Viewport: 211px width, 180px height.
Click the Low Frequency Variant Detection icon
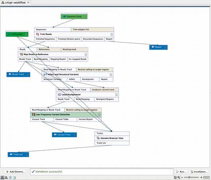[x=33, y=115]
